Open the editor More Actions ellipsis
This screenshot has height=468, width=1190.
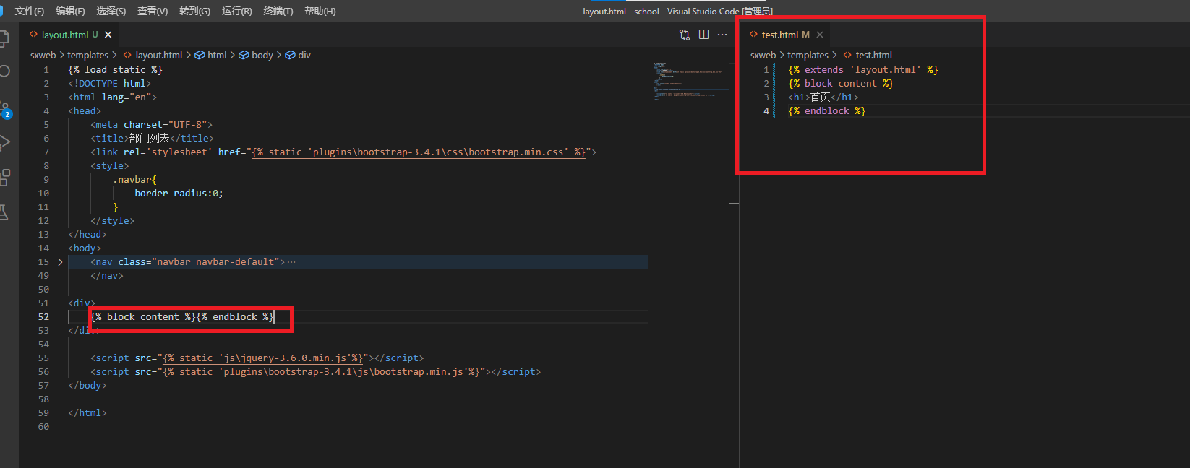(722, 35)
